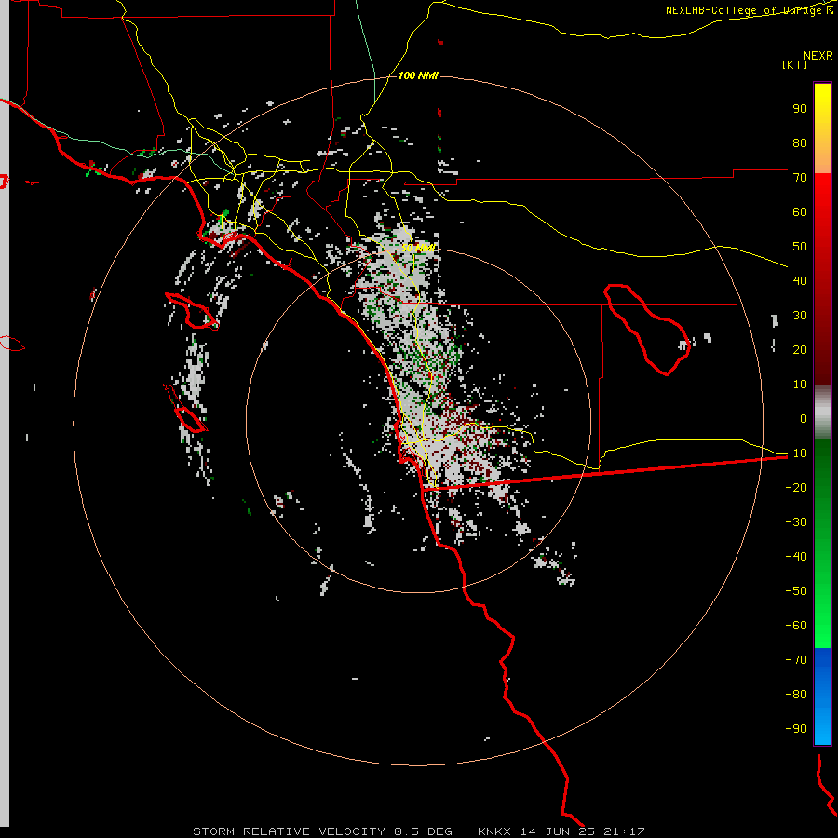Click the -20 scale value
The image size is (838, 838).
click(796, 487)
